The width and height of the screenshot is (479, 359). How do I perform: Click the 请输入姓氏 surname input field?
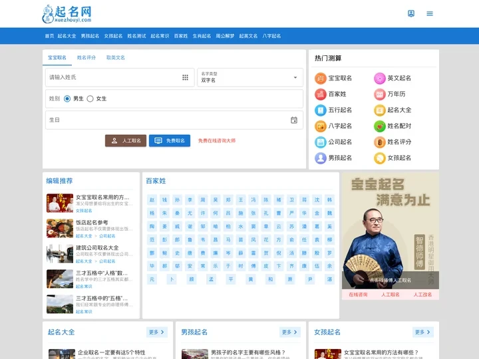point(120,78)
